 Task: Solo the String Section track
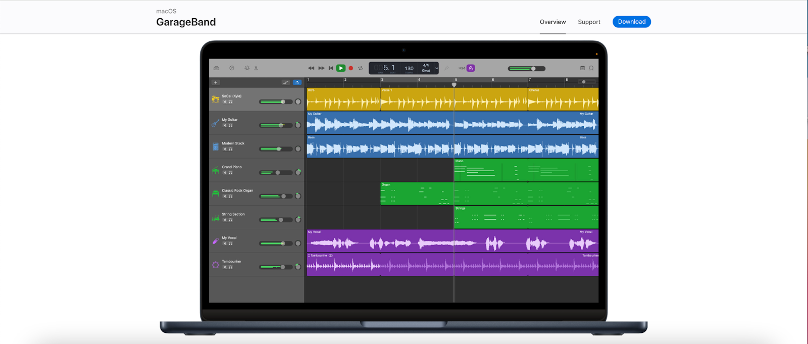pyautogui.click(x=230, y=220)
